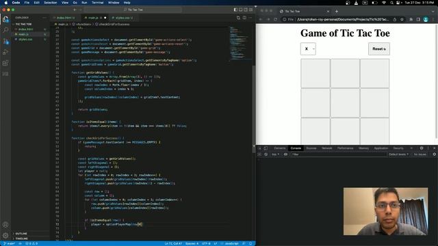Viewport: 438px width, 246px height.
Task: Switch to the index.html editor tab
Action: [65, 18]
